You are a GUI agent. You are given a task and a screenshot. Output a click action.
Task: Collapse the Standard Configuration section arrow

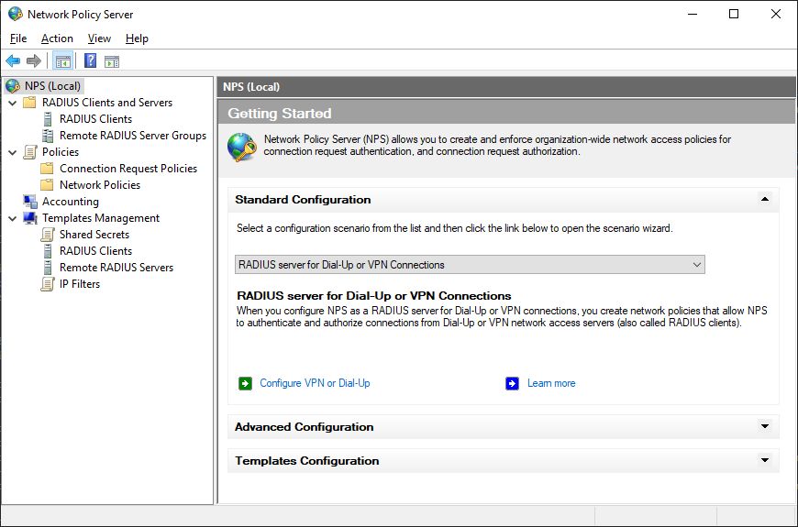click(x=764, y=200)
